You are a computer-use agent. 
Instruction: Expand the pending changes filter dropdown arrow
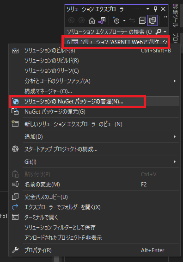(x=124, y=20)
